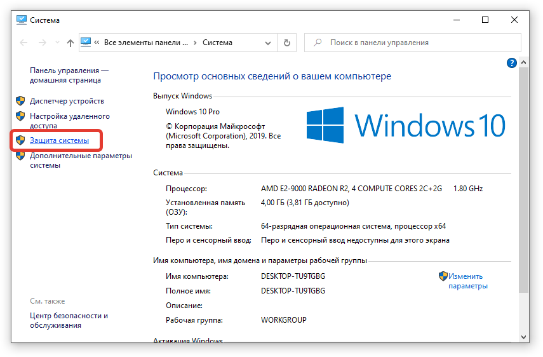Open recent locations dropdown chevron
Screen dimensions: 543x357
coord(56,43)
